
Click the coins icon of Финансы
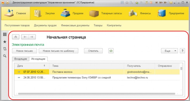(133, 13)
